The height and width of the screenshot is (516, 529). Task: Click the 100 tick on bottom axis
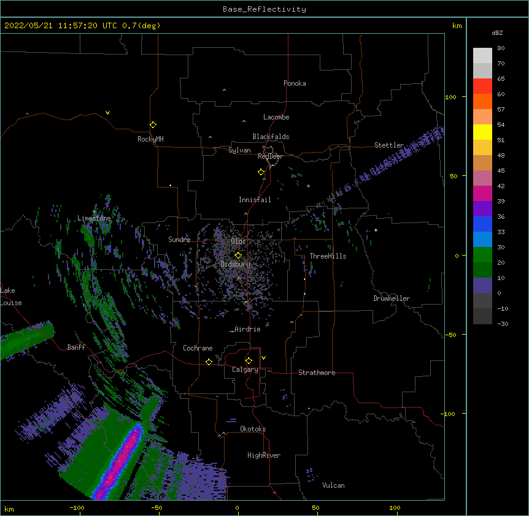click(x=395, y=507)
